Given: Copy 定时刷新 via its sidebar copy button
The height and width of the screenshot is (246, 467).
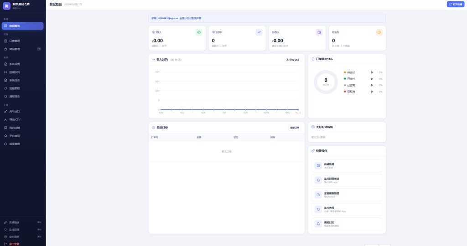Looking at the screenshot, I should (39, 237).
